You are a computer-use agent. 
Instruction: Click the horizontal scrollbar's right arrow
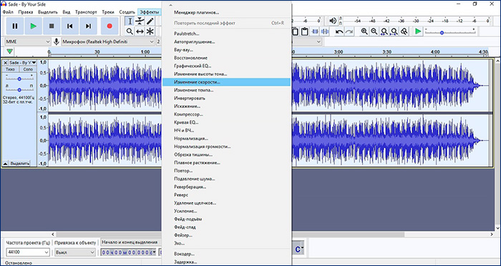492,235
